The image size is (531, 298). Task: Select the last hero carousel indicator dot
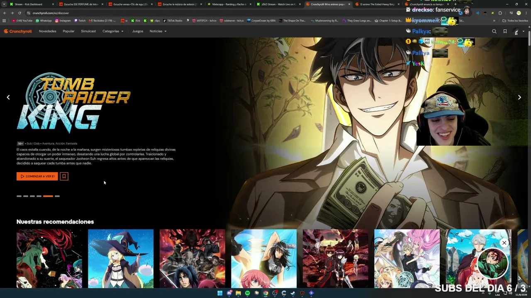[x=57, y=196]
